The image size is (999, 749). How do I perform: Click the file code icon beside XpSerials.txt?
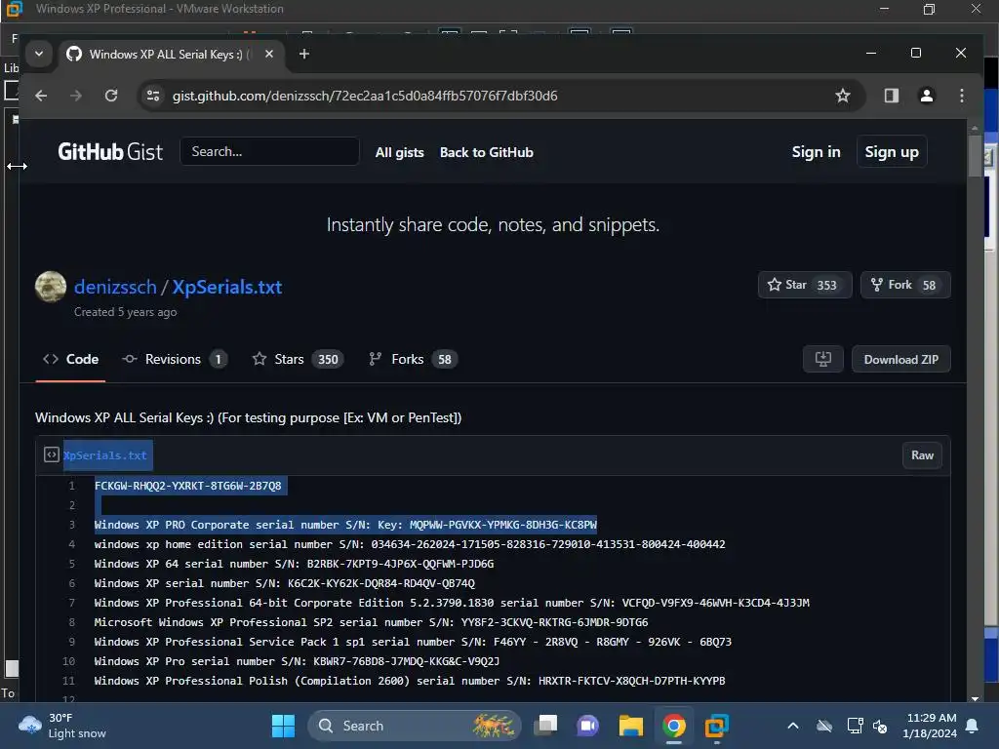tap(51, 454)
